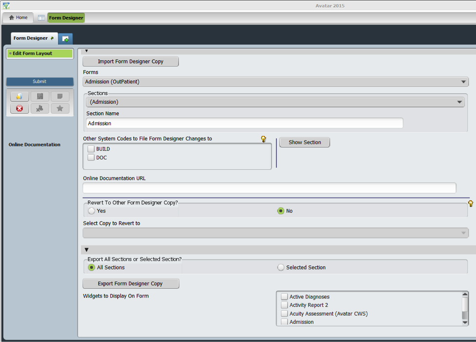Viewport: 476px width, 342px height.
Task: Check the DOC system code checkbox
Action: coord(91,157)
